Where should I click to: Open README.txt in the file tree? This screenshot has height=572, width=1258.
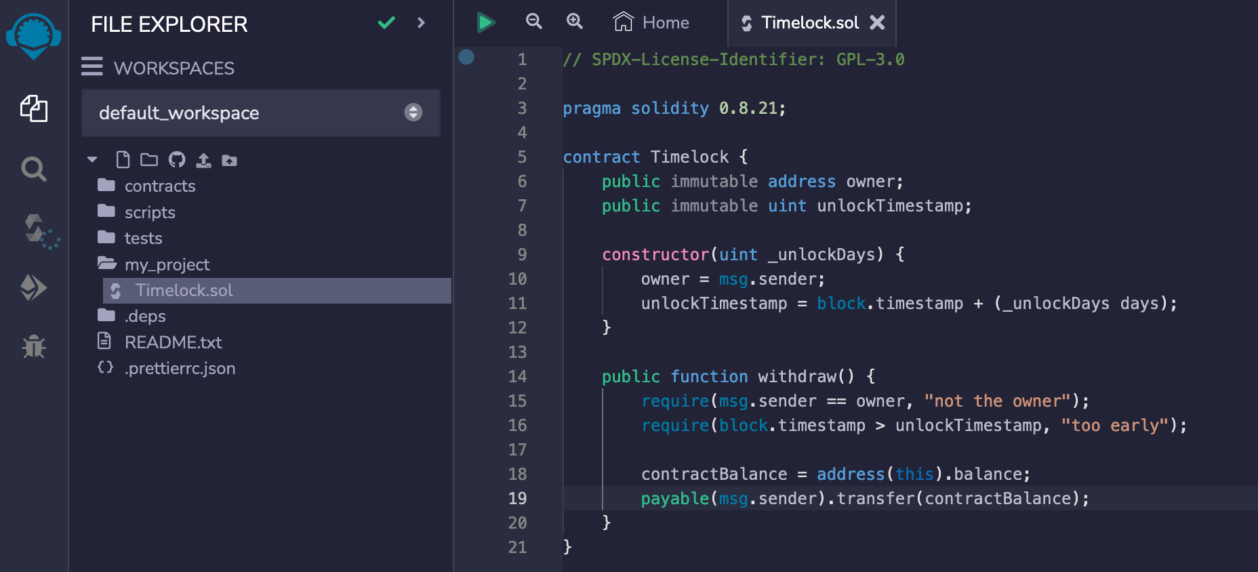point(173,342)
